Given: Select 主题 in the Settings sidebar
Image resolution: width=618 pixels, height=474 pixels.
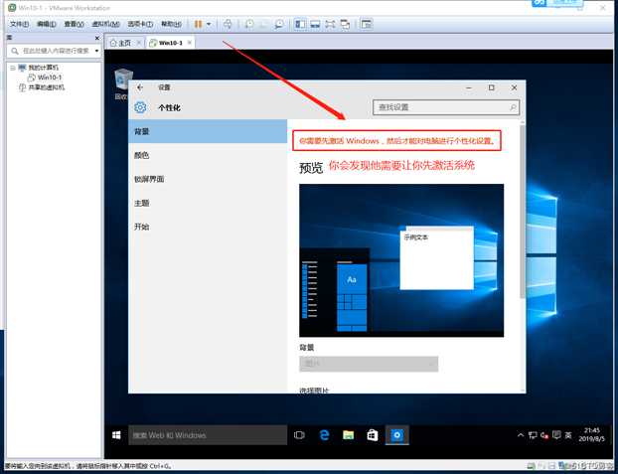Looking at the screenshot, I should [x=208, y=203].
